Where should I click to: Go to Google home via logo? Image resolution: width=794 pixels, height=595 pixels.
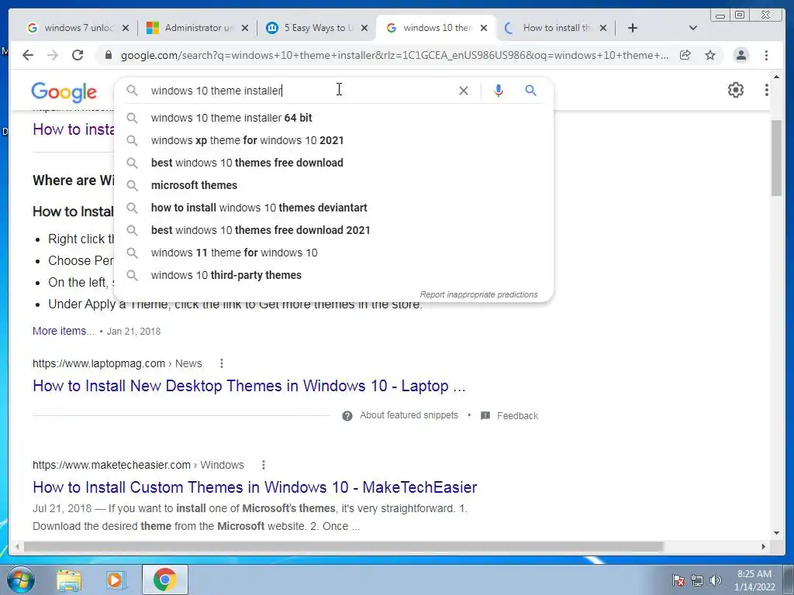pyautogui.click(x=64, y=91)
